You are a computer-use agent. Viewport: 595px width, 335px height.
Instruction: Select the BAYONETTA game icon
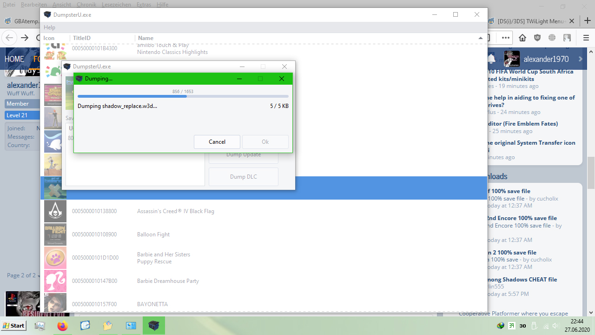point(55,302)
